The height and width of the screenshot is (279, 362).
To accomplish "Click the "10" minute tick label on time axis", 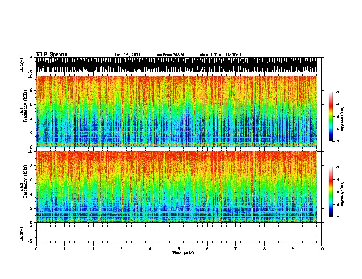I will pyautogui.click(x=321, y=249).
